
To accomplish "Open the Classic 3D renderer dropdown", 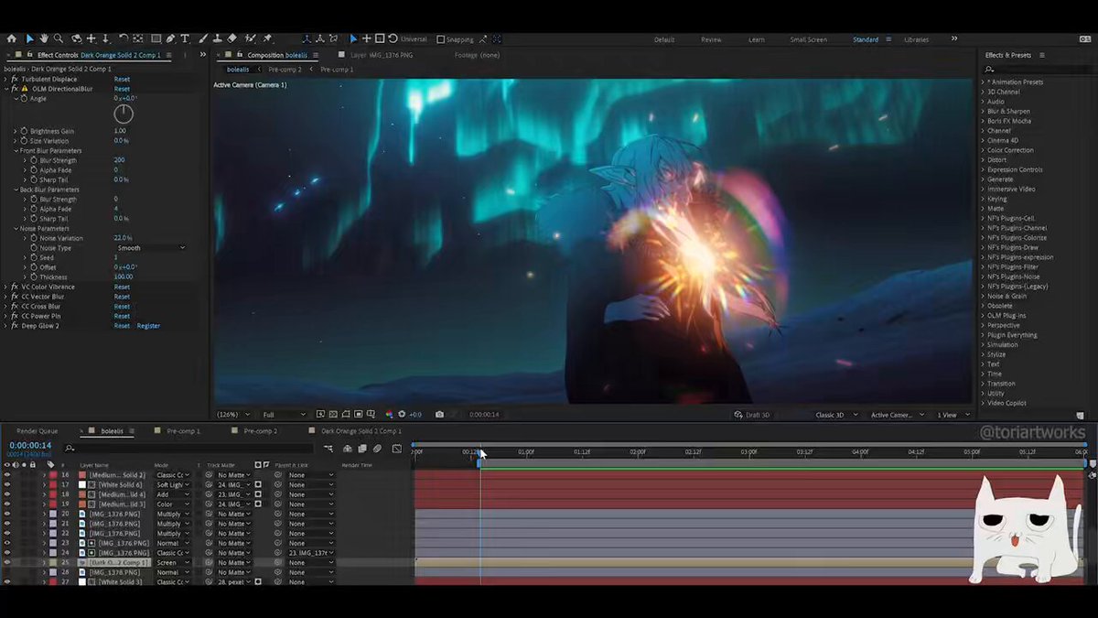I will 836,415.
